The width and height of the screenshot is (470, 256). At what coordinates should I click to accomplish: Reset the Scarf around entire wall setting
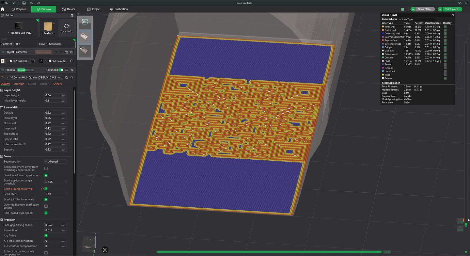click(42, 189)
